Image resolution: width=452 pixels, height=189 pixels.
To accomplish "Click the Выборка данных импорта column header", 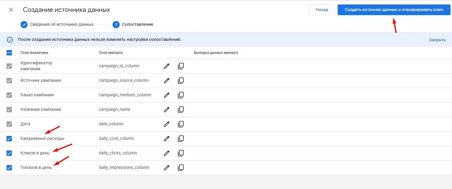I will tap(216, 53).
